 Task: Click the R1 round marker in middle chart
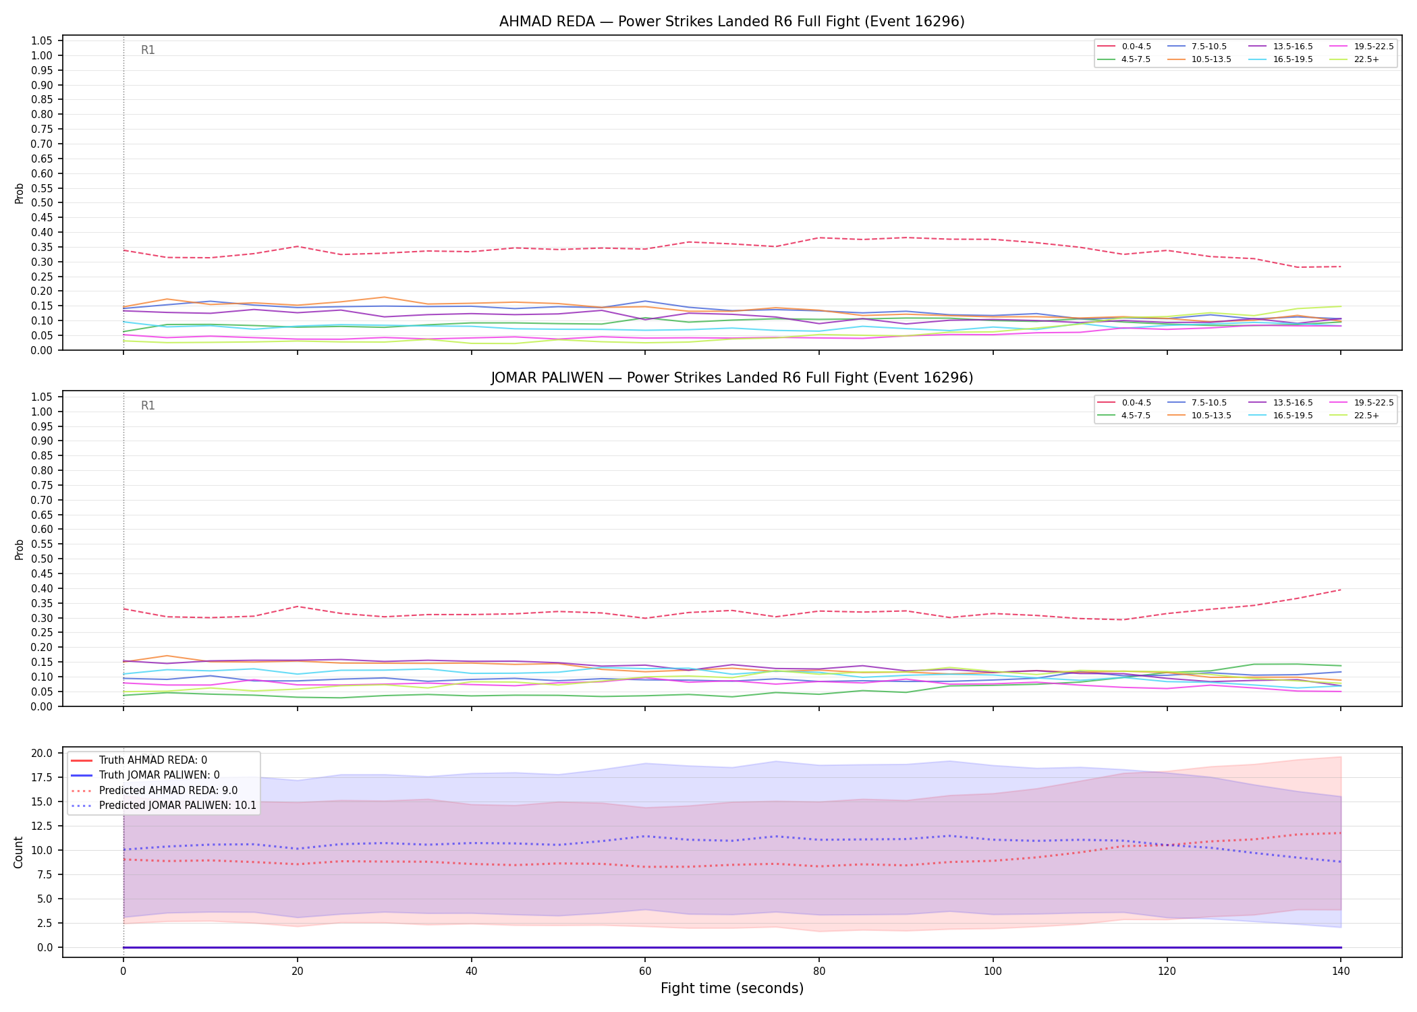click(148, 405)
